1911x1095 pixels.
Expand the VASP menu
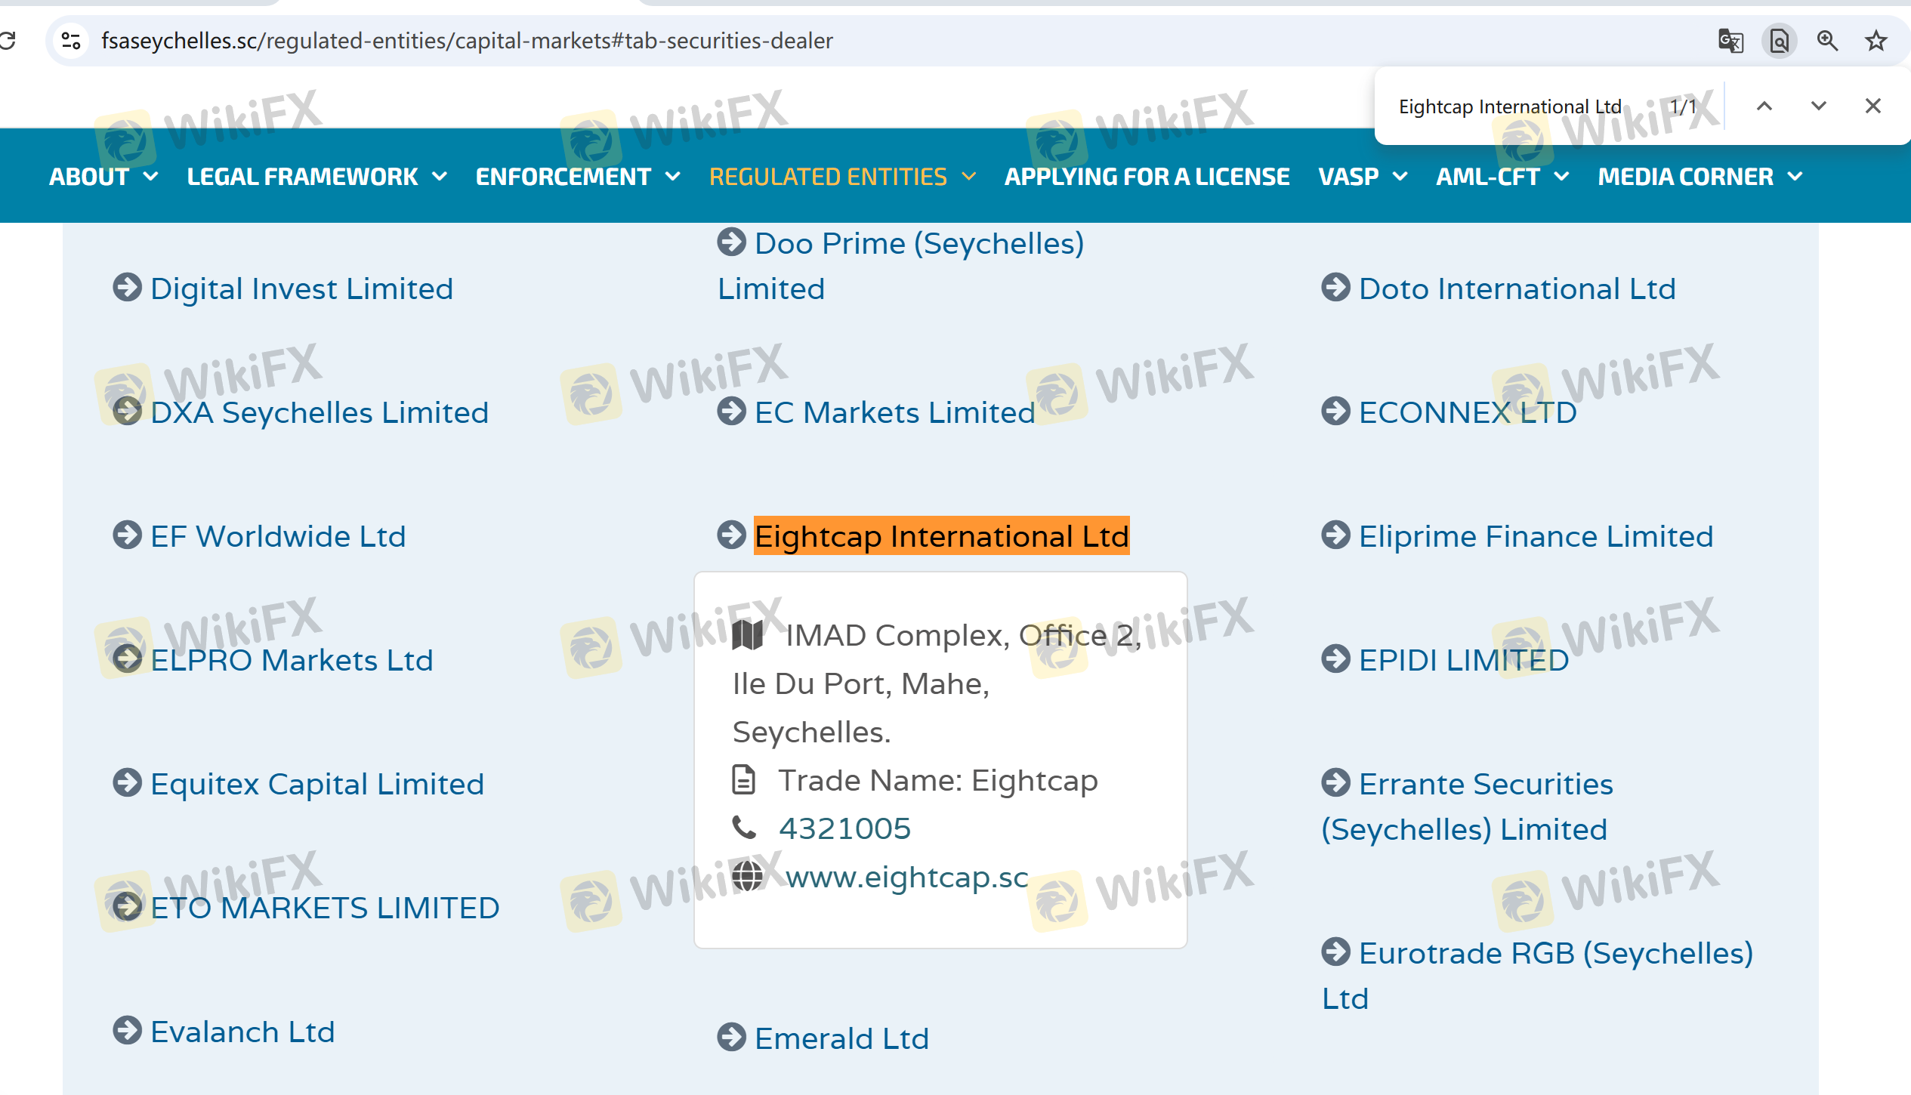1363,177
